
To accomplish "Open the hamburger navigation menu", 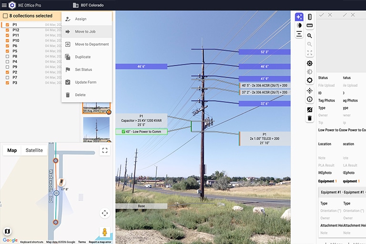I will coord(4,5).
